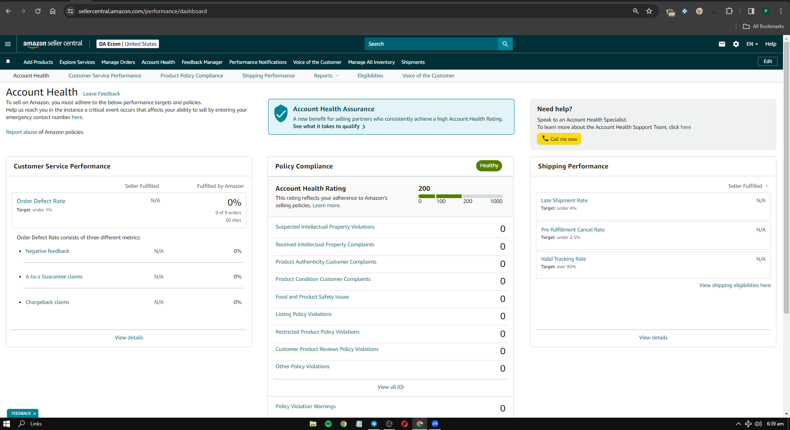Click the browser back arrow

pos(8,11)
